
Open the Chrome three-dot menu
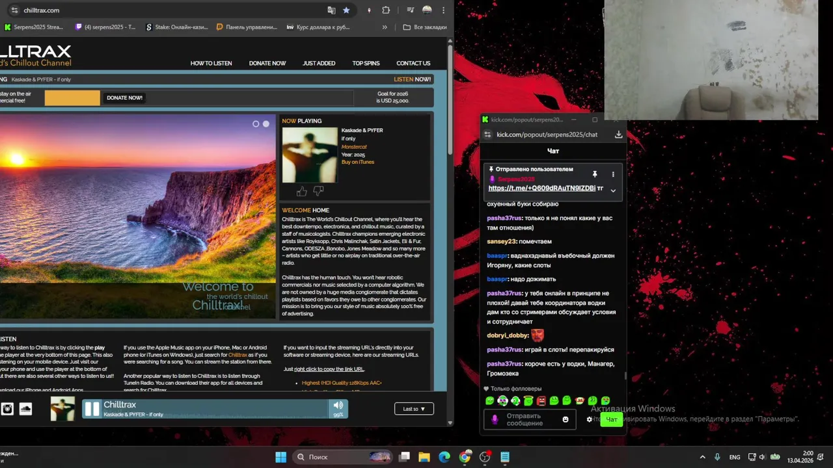tap(443, 10)
